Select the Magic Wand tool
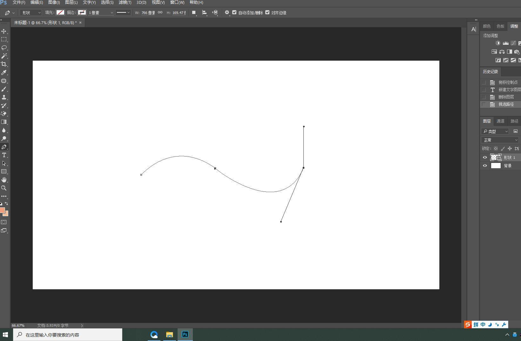 point(4,56)
